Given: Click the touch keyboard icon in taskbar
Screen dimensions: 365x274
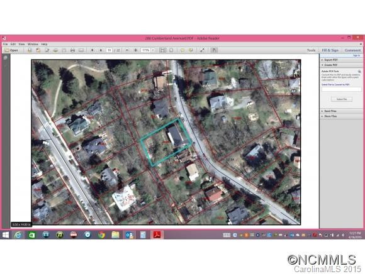Looking at the screenshot, I should tap(227, 235).
